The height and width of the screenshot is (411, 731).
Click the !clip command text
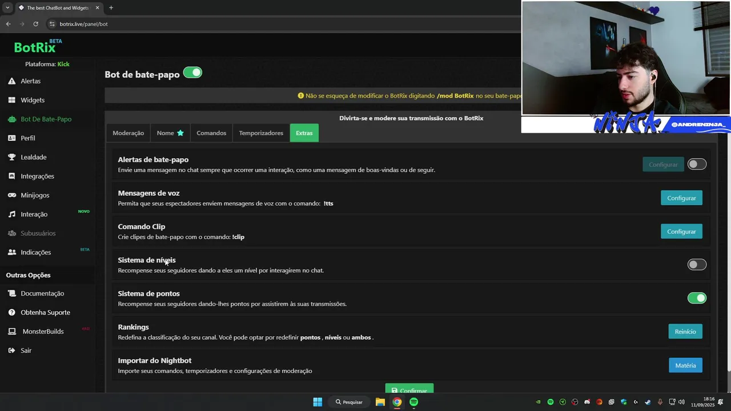pyautogui.click(x=238, y=237)
